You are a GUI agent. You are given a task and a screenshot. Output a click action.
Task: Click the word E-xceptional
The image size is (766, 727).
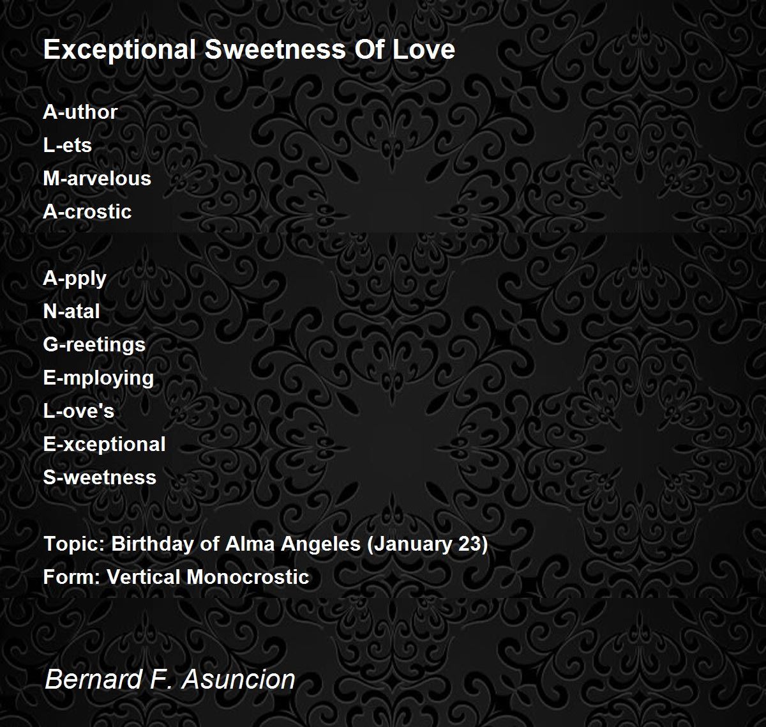click(104, 445)
